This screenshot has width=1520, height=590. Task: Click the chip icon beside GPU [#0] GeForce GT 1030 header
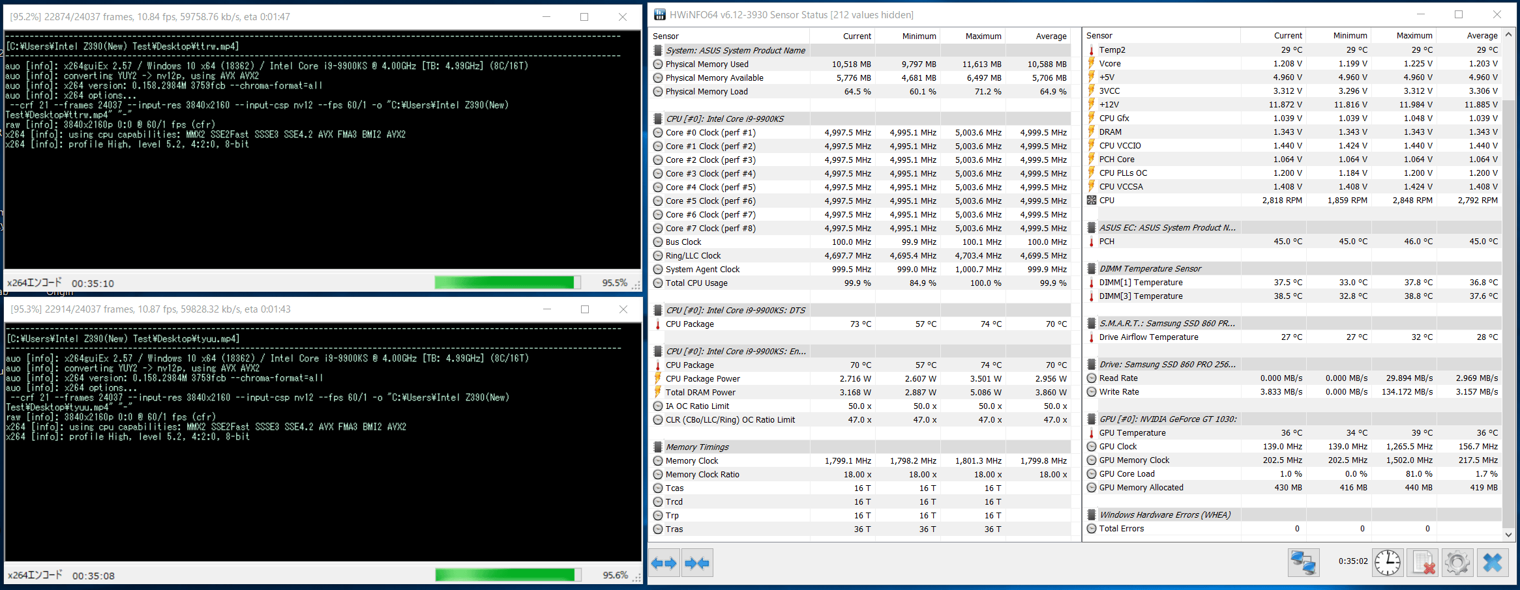pos(1092,419)
